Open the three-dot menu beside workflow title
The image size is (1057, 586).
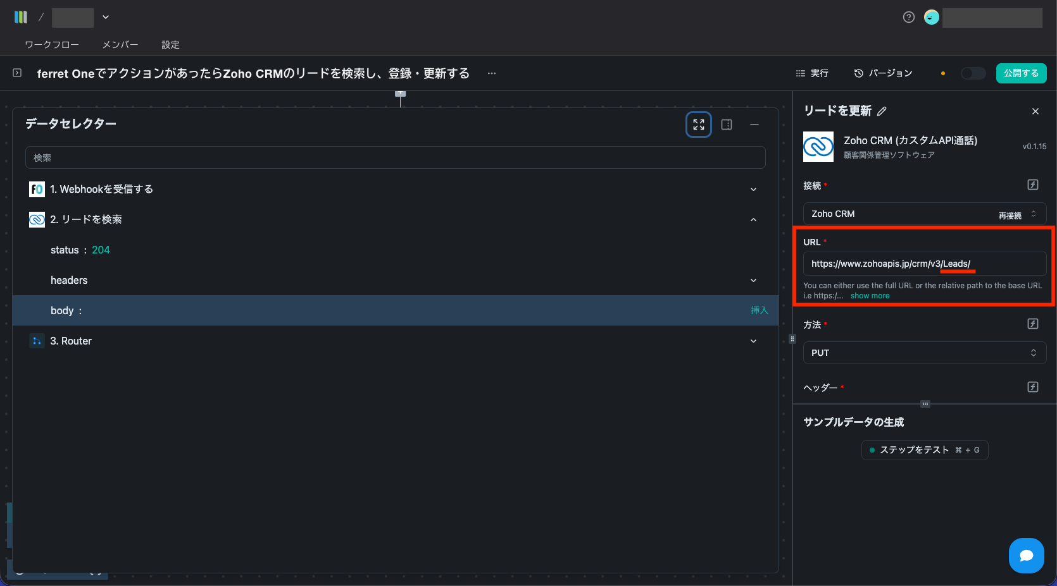[x=492, y=73]
